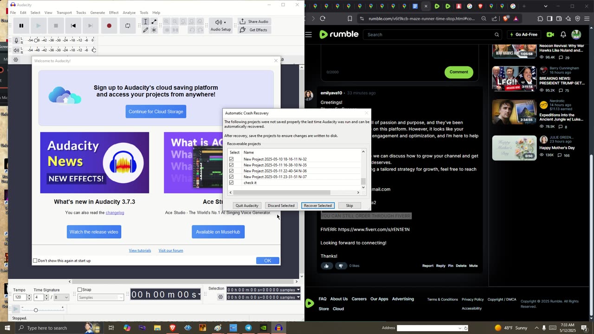594x334 pixels.
Task: Click Rumble notifications bell icon
Action: [563, 34]
